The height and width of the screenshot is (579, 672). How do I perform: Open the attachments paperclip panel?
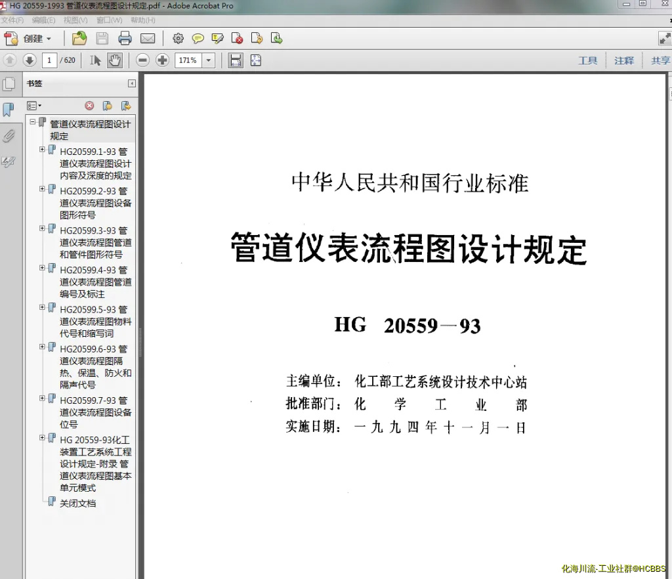coord(9,136)
